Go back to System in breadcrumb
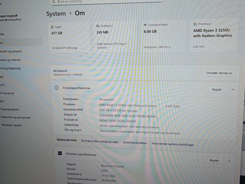 click(x=56, y=14)
